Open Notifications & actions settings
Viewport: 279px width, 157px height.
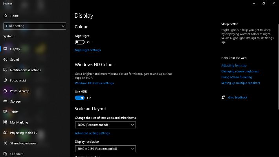point(25,70)
